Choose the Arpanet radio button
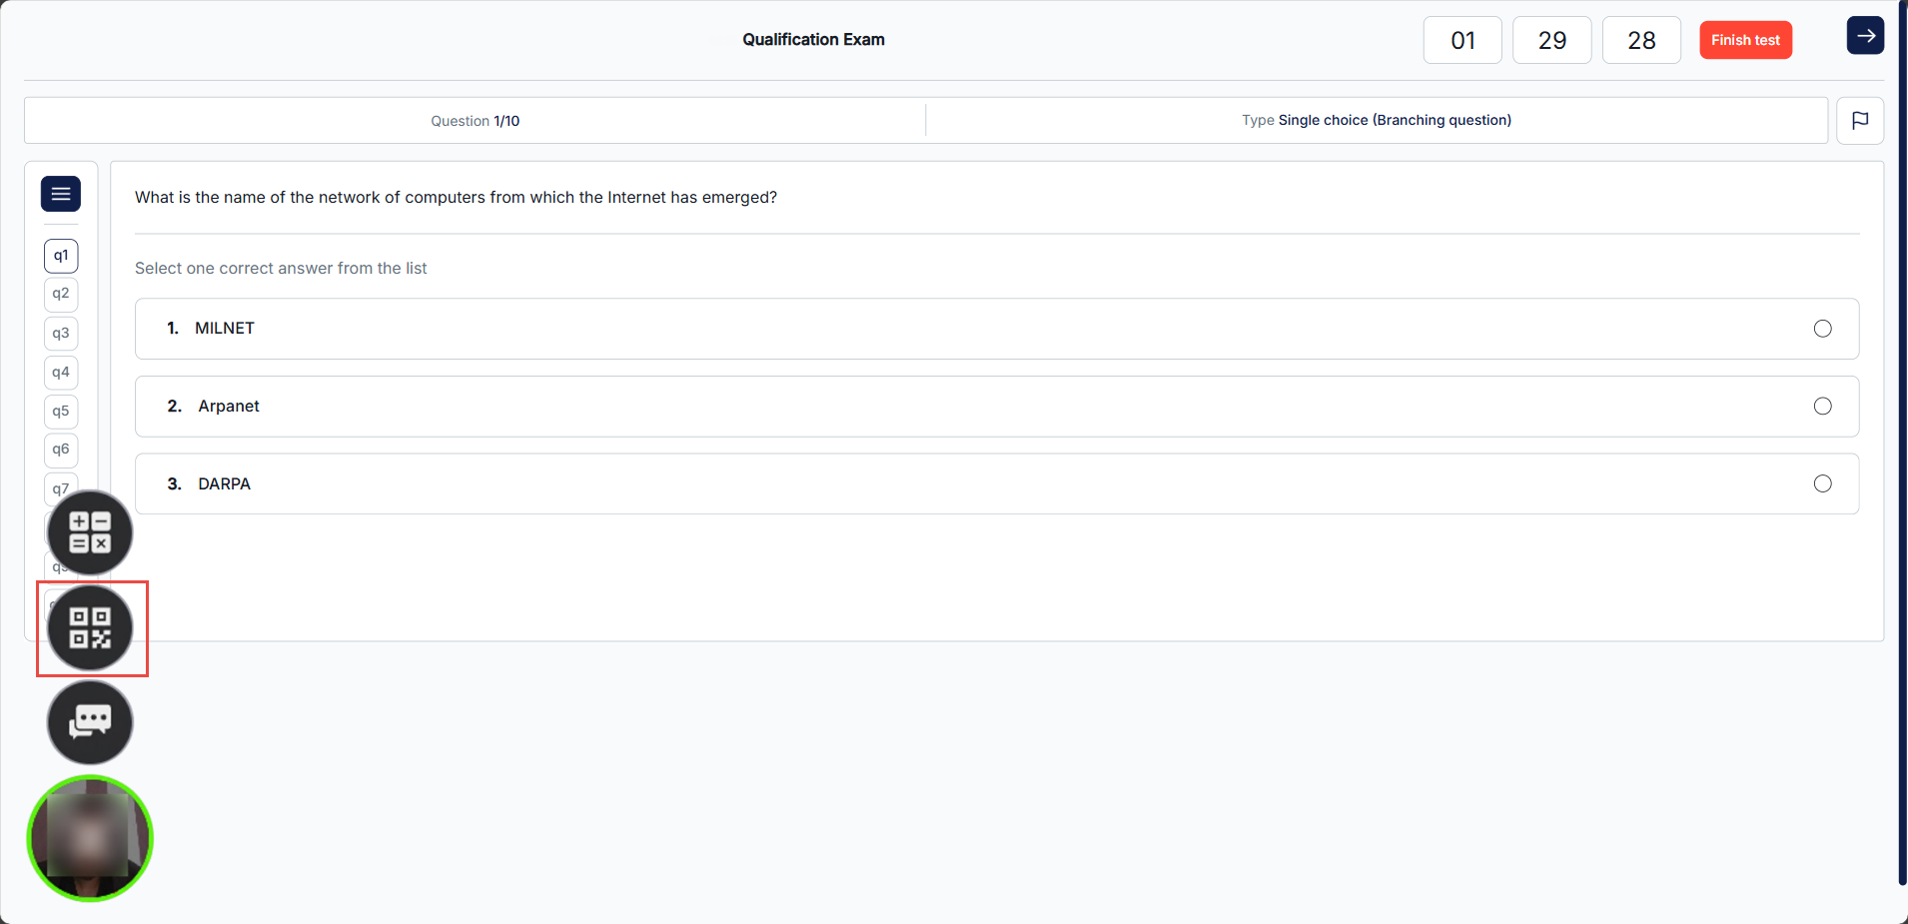 (x=1822, y=407)
